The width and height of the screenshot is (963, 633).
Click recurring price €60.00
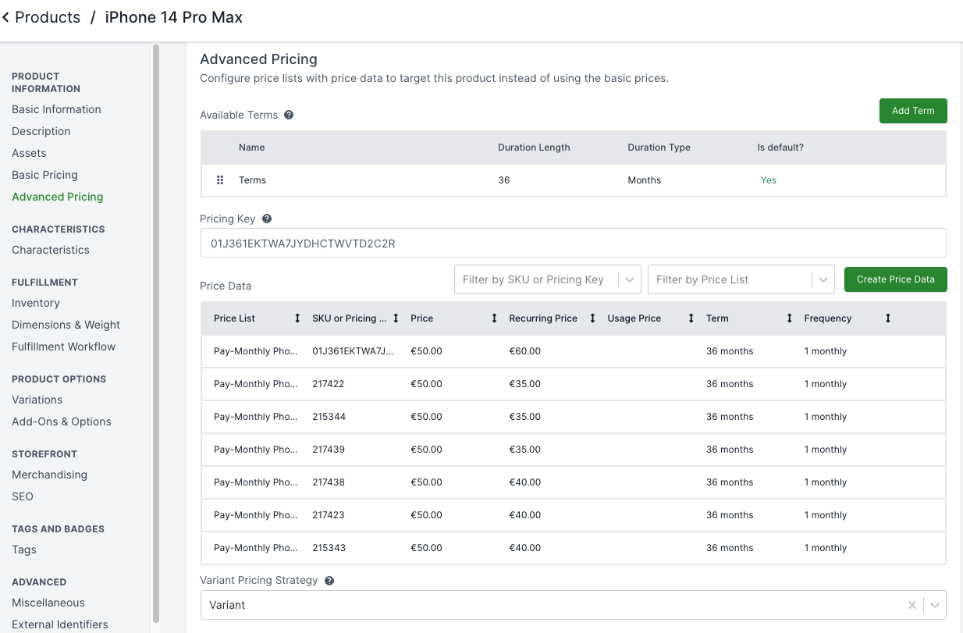point(524,351)
